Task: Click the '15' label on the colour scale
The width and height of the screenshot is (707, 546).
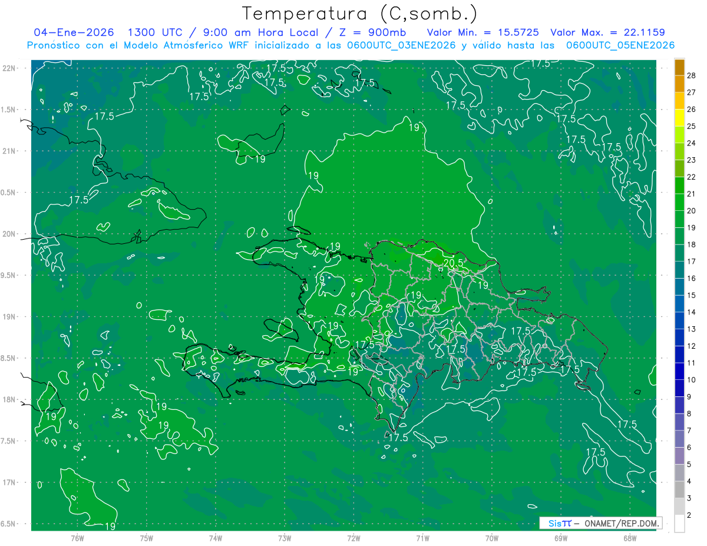Action: [x=692, y=295]
